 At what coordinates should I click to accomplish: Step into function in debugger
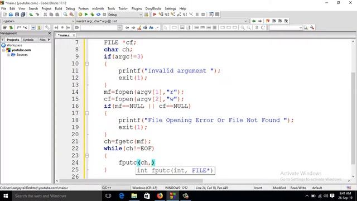[173, 15]
